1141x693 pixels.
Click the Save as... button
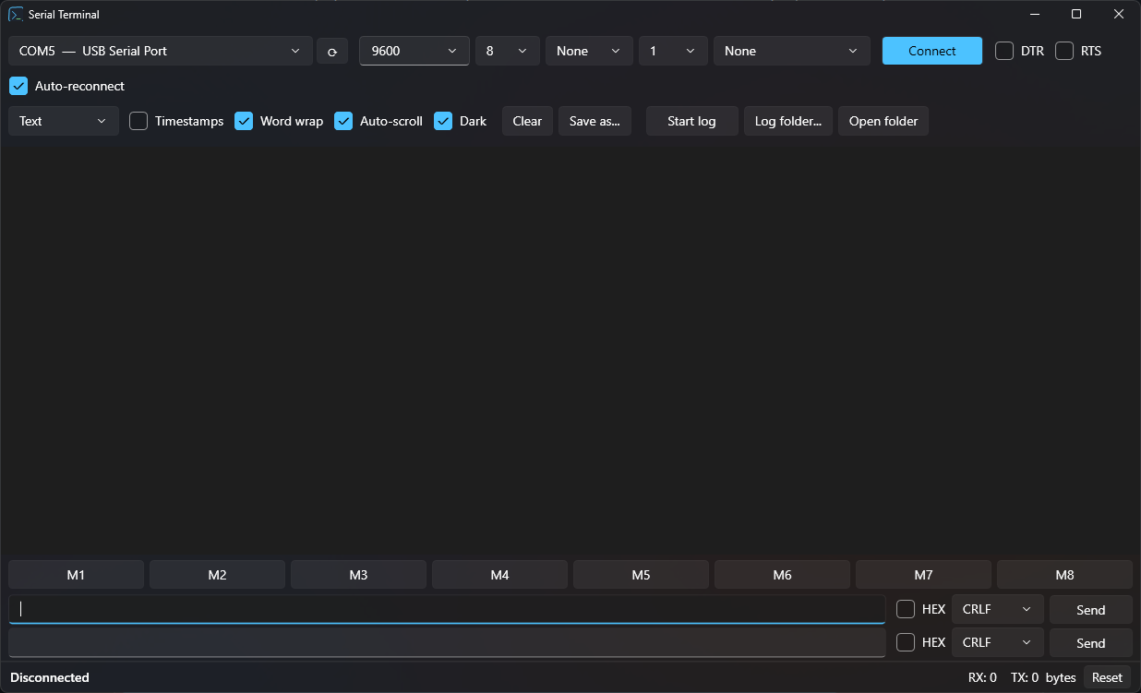pyautogui.click(x=595, y=121)
